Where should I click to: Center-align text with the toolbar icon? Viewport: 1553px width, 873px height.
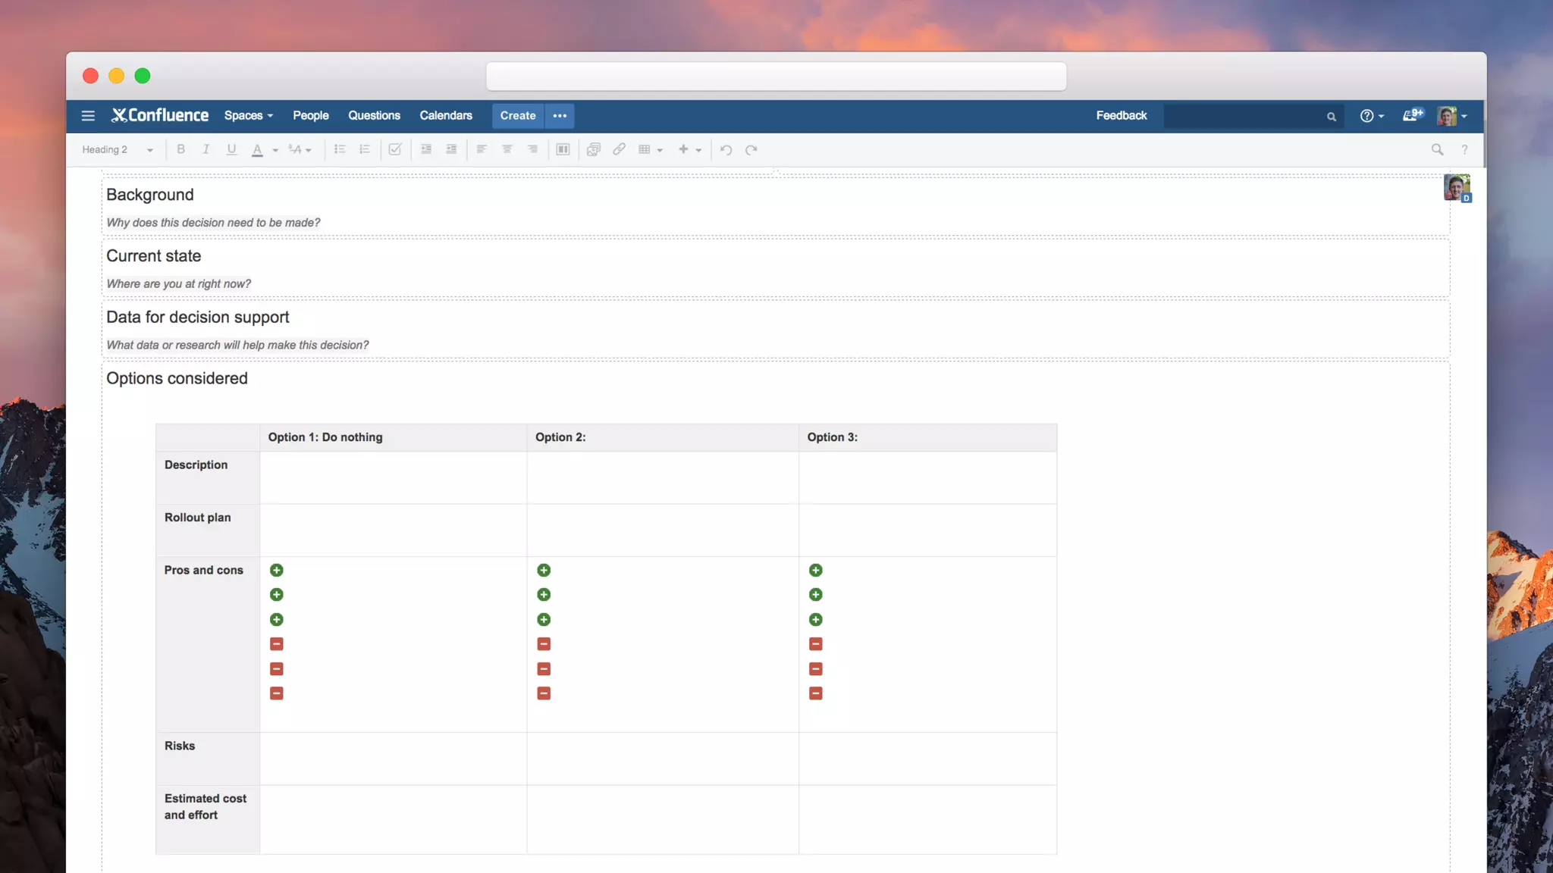(x=507, y=149)
